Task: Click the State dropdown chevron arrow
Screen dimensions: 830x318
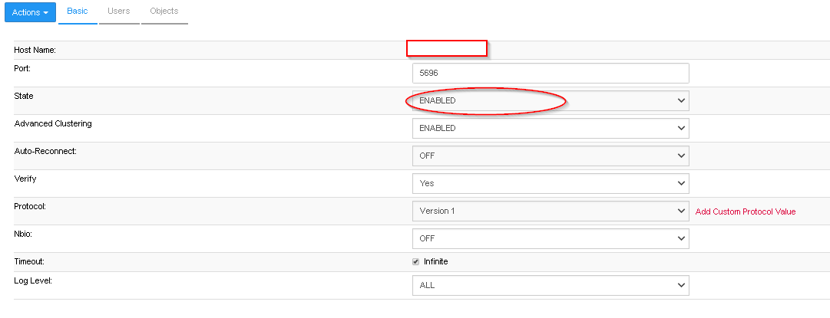Action: click(x=680, y=100)
